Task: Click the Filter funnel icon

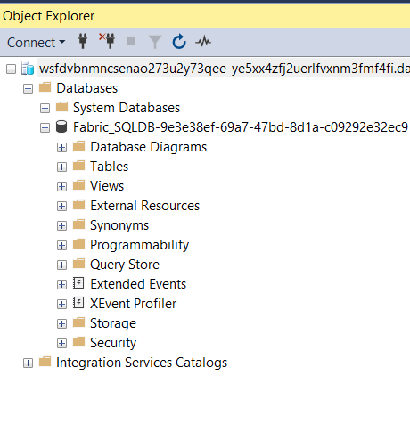Action: (155, 42)
